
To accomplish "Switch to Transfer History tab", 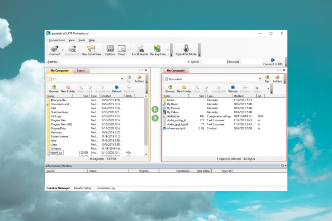I will pos(82,188).
